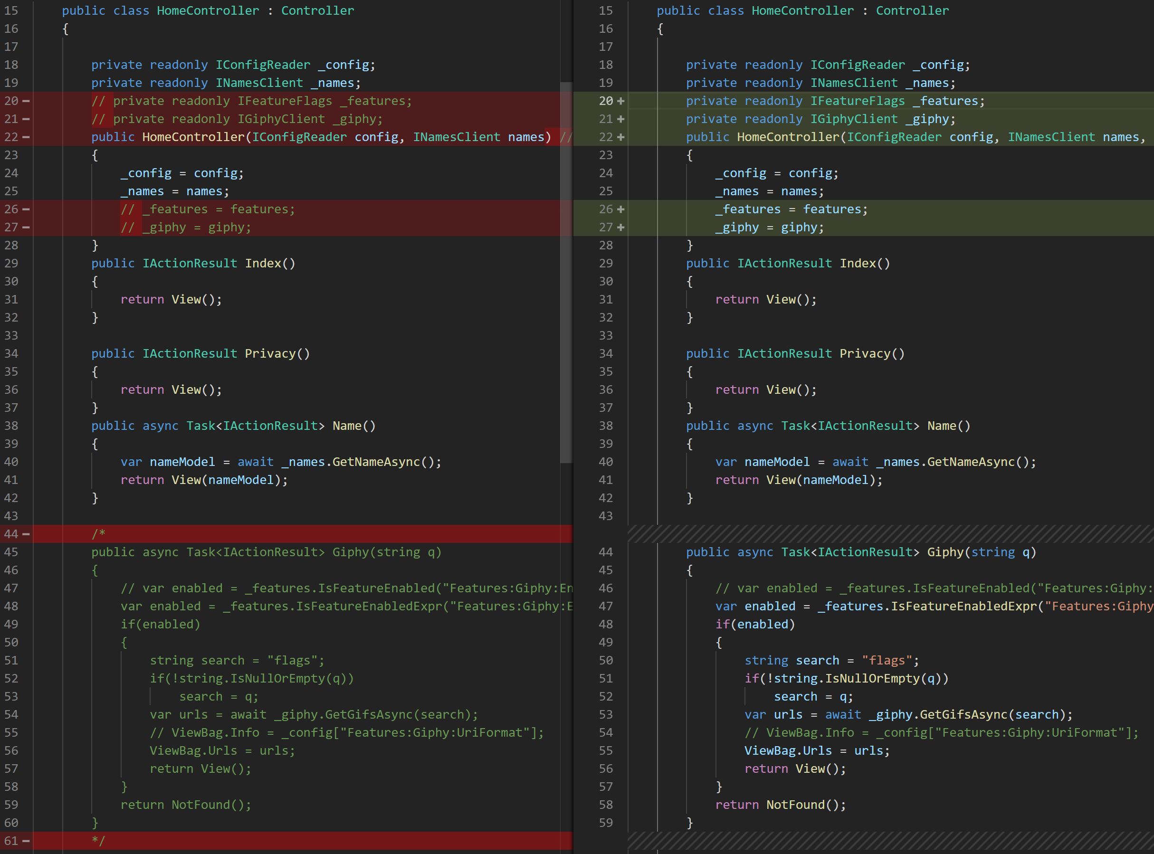The image size is (1154, 854).
Task: Click IGiphyClient type on right line 21
Action: pyautogui.click(x=854, y=119)
